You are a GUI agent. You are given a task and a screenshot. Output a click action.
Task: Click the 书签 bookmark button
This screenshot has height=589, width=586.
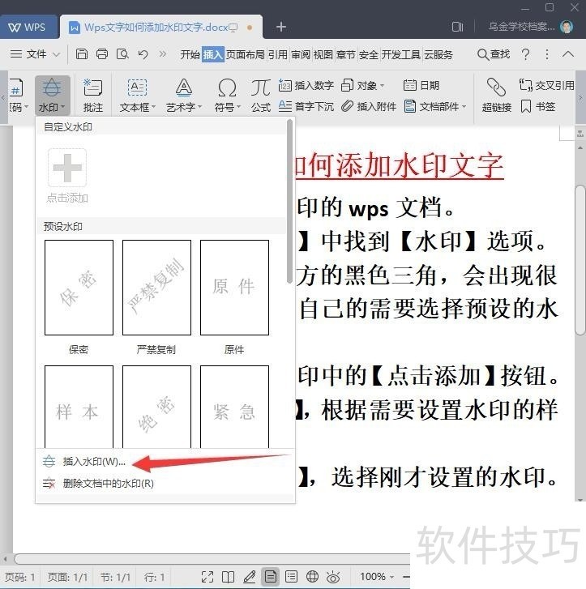(x=538, y=107)
